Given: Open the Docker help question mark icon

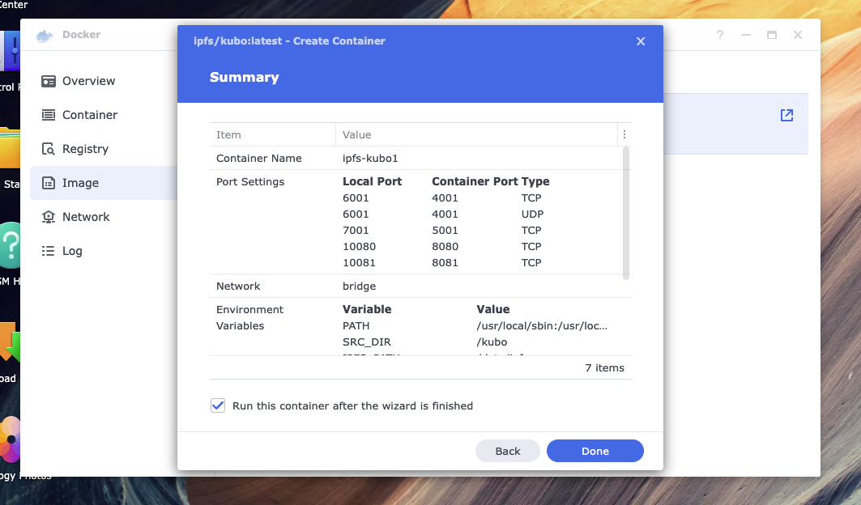Looking at the screenshot, I should (x=720, y=36).
